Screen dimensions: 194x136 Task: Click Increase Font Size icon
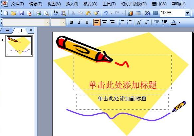pos(139,22)
